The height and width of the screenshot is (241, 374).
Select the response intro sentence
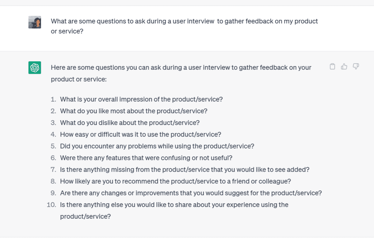point(181,68)
